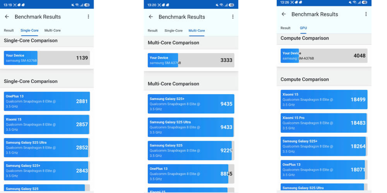Select Single-Core tab in left screenshot
Image resolution: width=387 pixels, height=193 pixels.
pos(29,30)
